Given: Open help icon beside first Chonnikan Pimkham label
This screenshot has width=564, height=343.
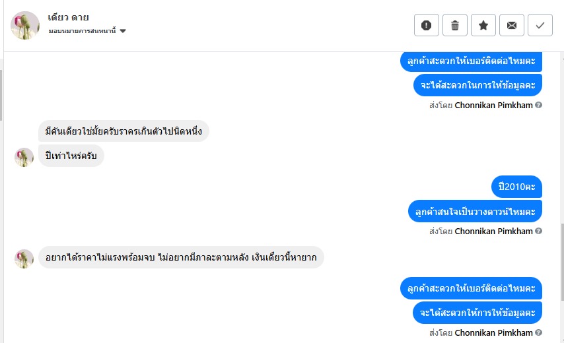Looking at the screenshot, I should click(x=538, y=105).
